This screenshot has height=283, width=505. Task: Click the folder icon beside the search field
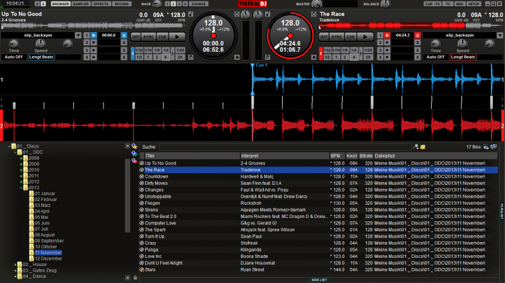tap(423, 147)
